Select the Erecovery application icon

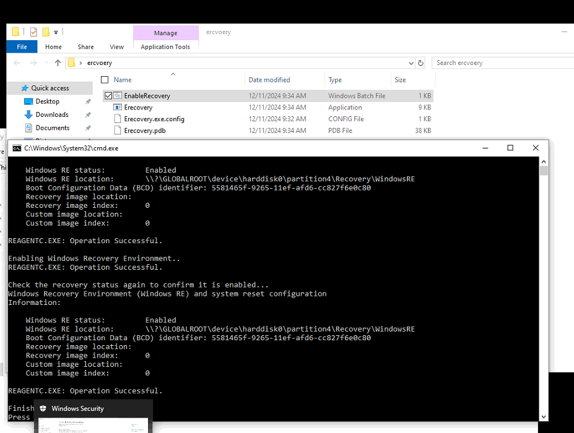click(118, 107)
